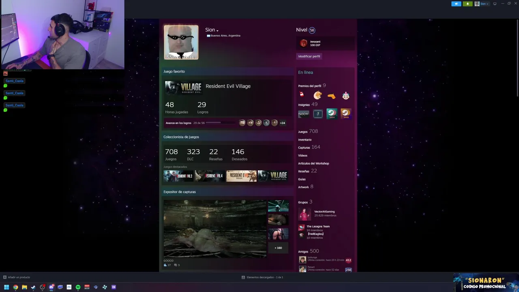Open Google Chrome from the taskbar
Viewport: 519px width, 292px height.
(15, 287)
